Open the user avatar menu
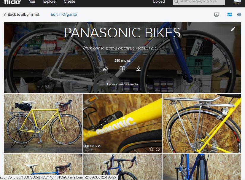Image resolution: width=245 pixels, height=180 pixels. (x=237, y=2)
